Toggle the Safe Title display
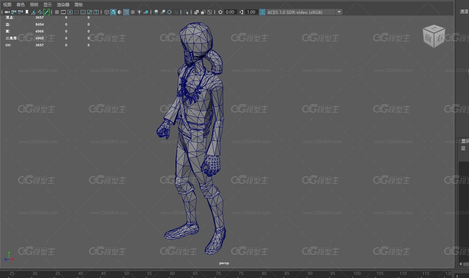Image resolution: width=469 pixels, height=278 pixels. click(x=96, y=12)
